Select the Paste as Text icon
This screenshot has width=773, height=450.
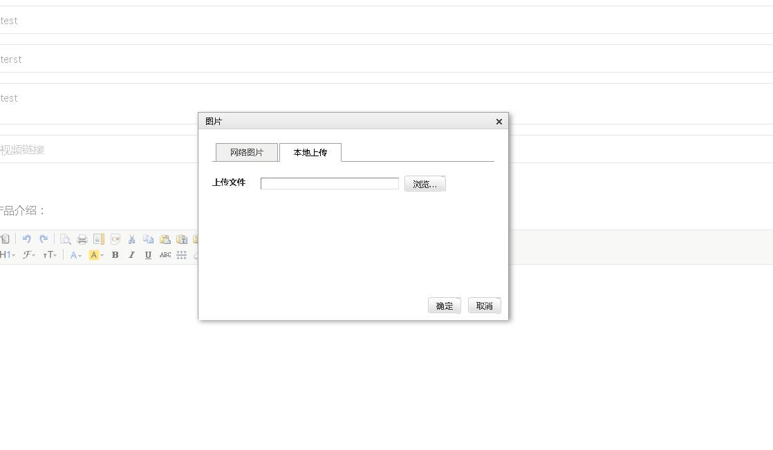tap(180, 239)
